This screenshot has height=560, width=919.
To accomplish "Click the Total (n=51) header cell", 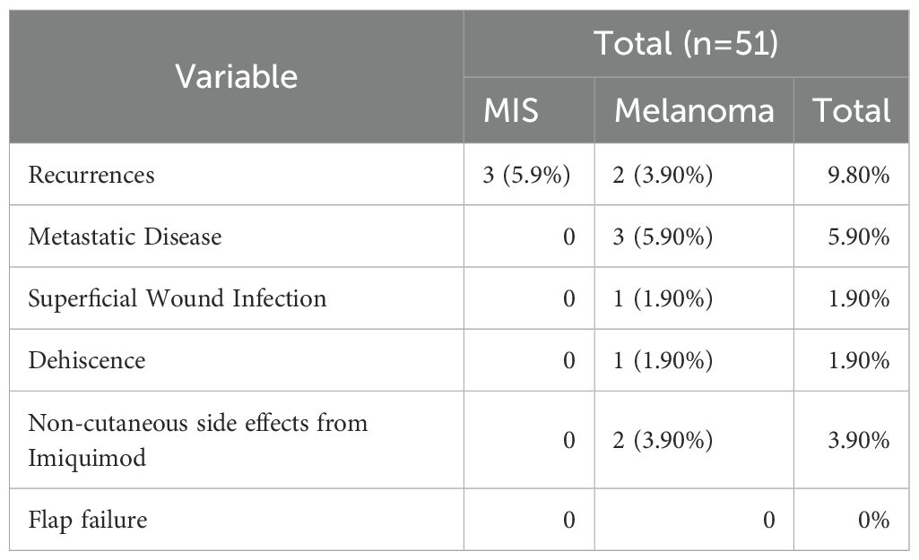I will tap(686, 44).
